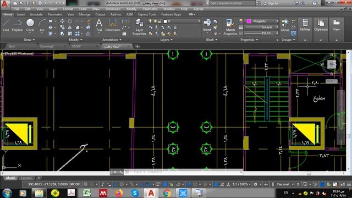Image resolution: width=352 pixels, height=198 pixels.
Task: Open the ByLayer lineweight dropdown
Action: coord(261,27)
